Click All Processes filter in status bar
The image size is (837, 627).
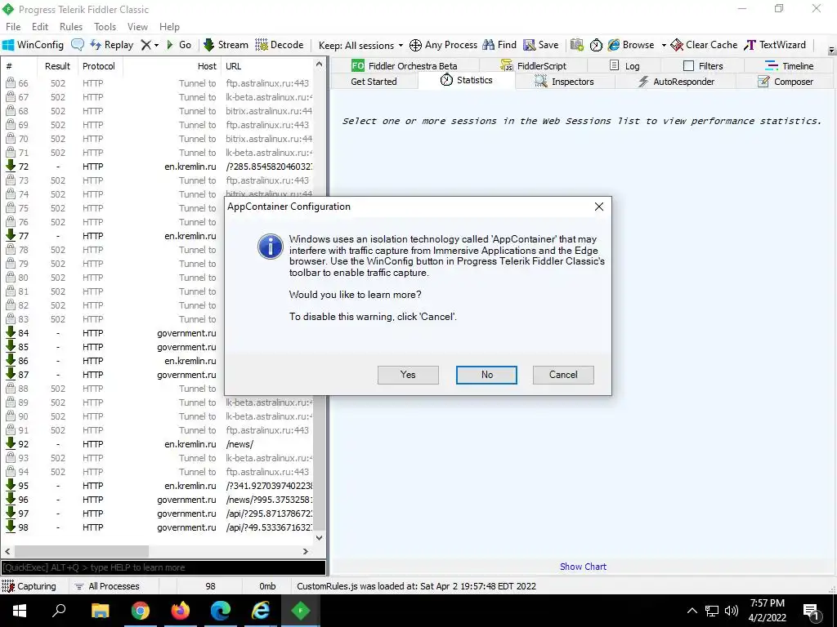[107, 586]
